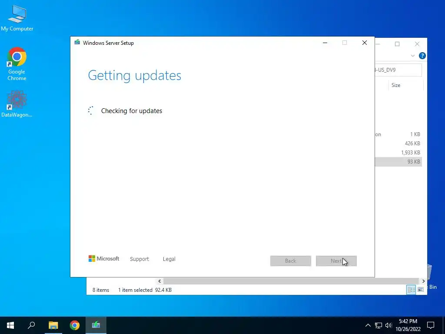Close the Windows Server Setup window

coord(365,43)
